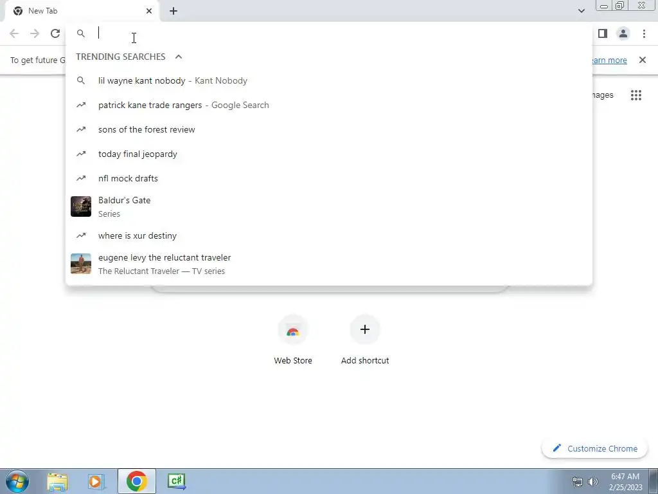Choose today final jeopardy suggestion
Viewport: 658px width, 494px height.
pyautogui.click(x=329, y=154)
